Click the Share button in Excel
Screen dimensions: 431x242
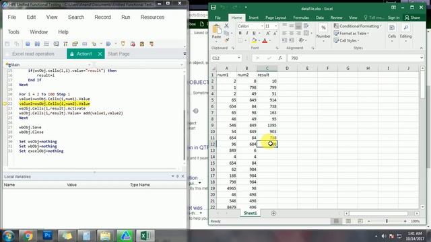[413, 17]
